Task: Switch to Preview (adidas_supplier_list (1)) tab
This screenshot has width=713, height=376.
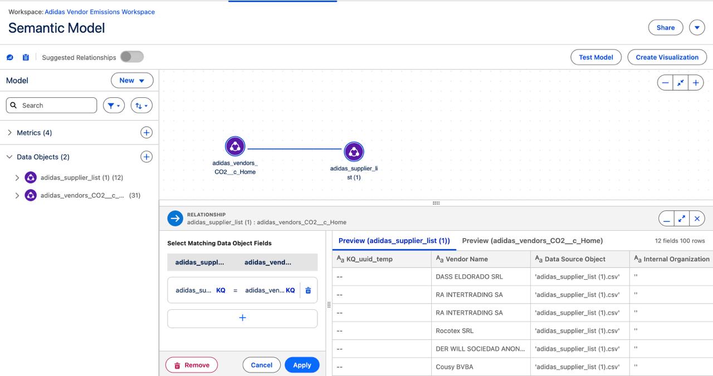Action: [394, 241]
